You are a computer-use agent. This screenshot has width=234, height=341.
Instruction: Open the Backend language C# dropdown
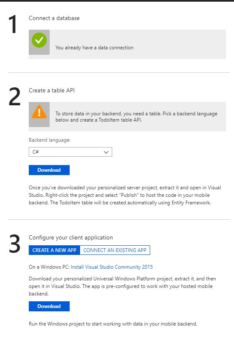[x=70, y=152]
